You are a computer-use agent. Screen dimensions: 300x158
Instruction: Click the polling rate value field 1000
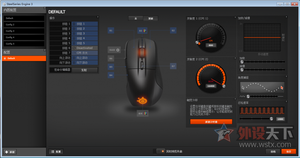click(280, 119)
